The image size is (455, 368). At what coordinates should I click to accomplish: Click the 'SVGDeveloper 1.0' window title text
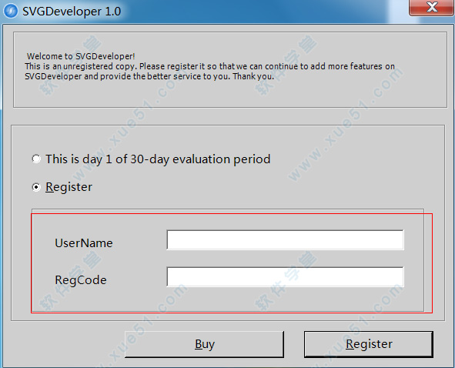tap(72, 12)
